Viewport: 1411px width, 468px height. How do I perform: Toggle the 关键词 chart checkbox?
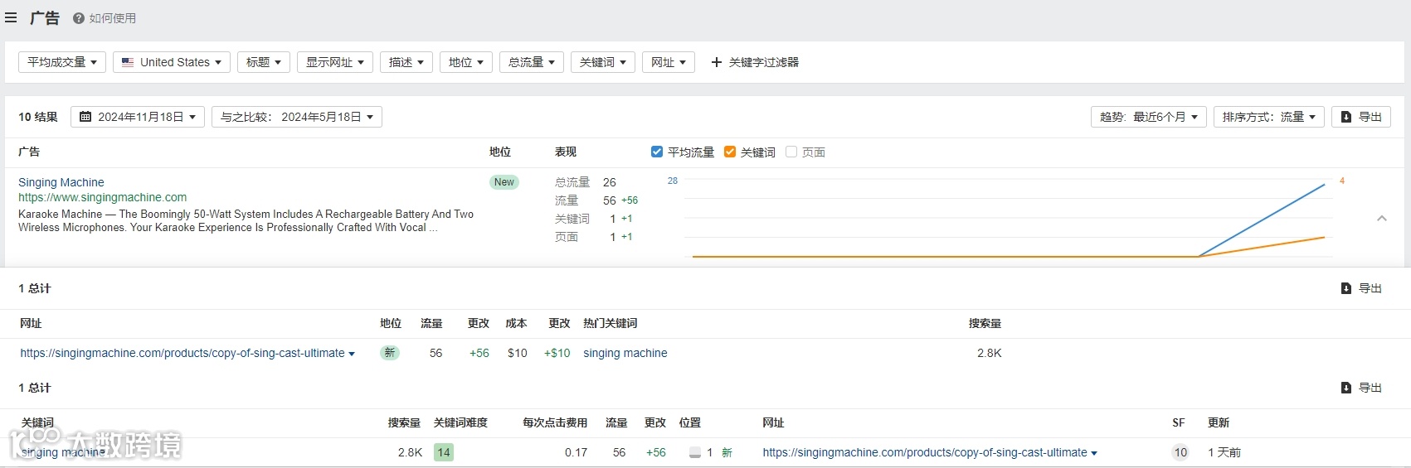pyautogui.click(x=730, y=152)
